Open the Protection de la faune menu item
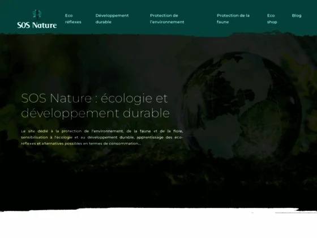 (x=233, y=19)
